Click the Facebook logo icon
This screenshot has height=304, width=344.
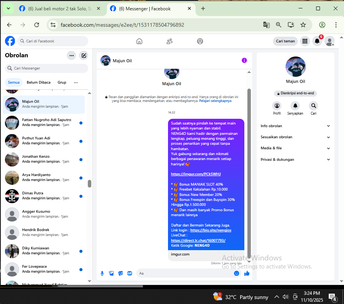coord(10,41)
